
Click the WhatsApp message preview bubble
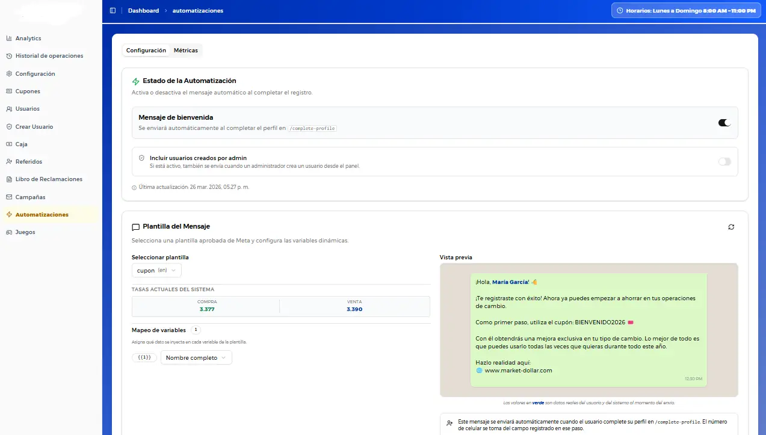click(588, 329)
